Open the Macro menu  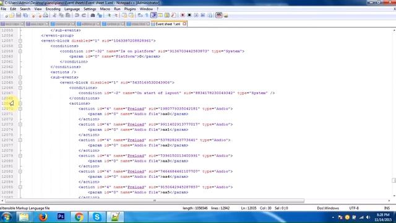(x=105, y=9)
